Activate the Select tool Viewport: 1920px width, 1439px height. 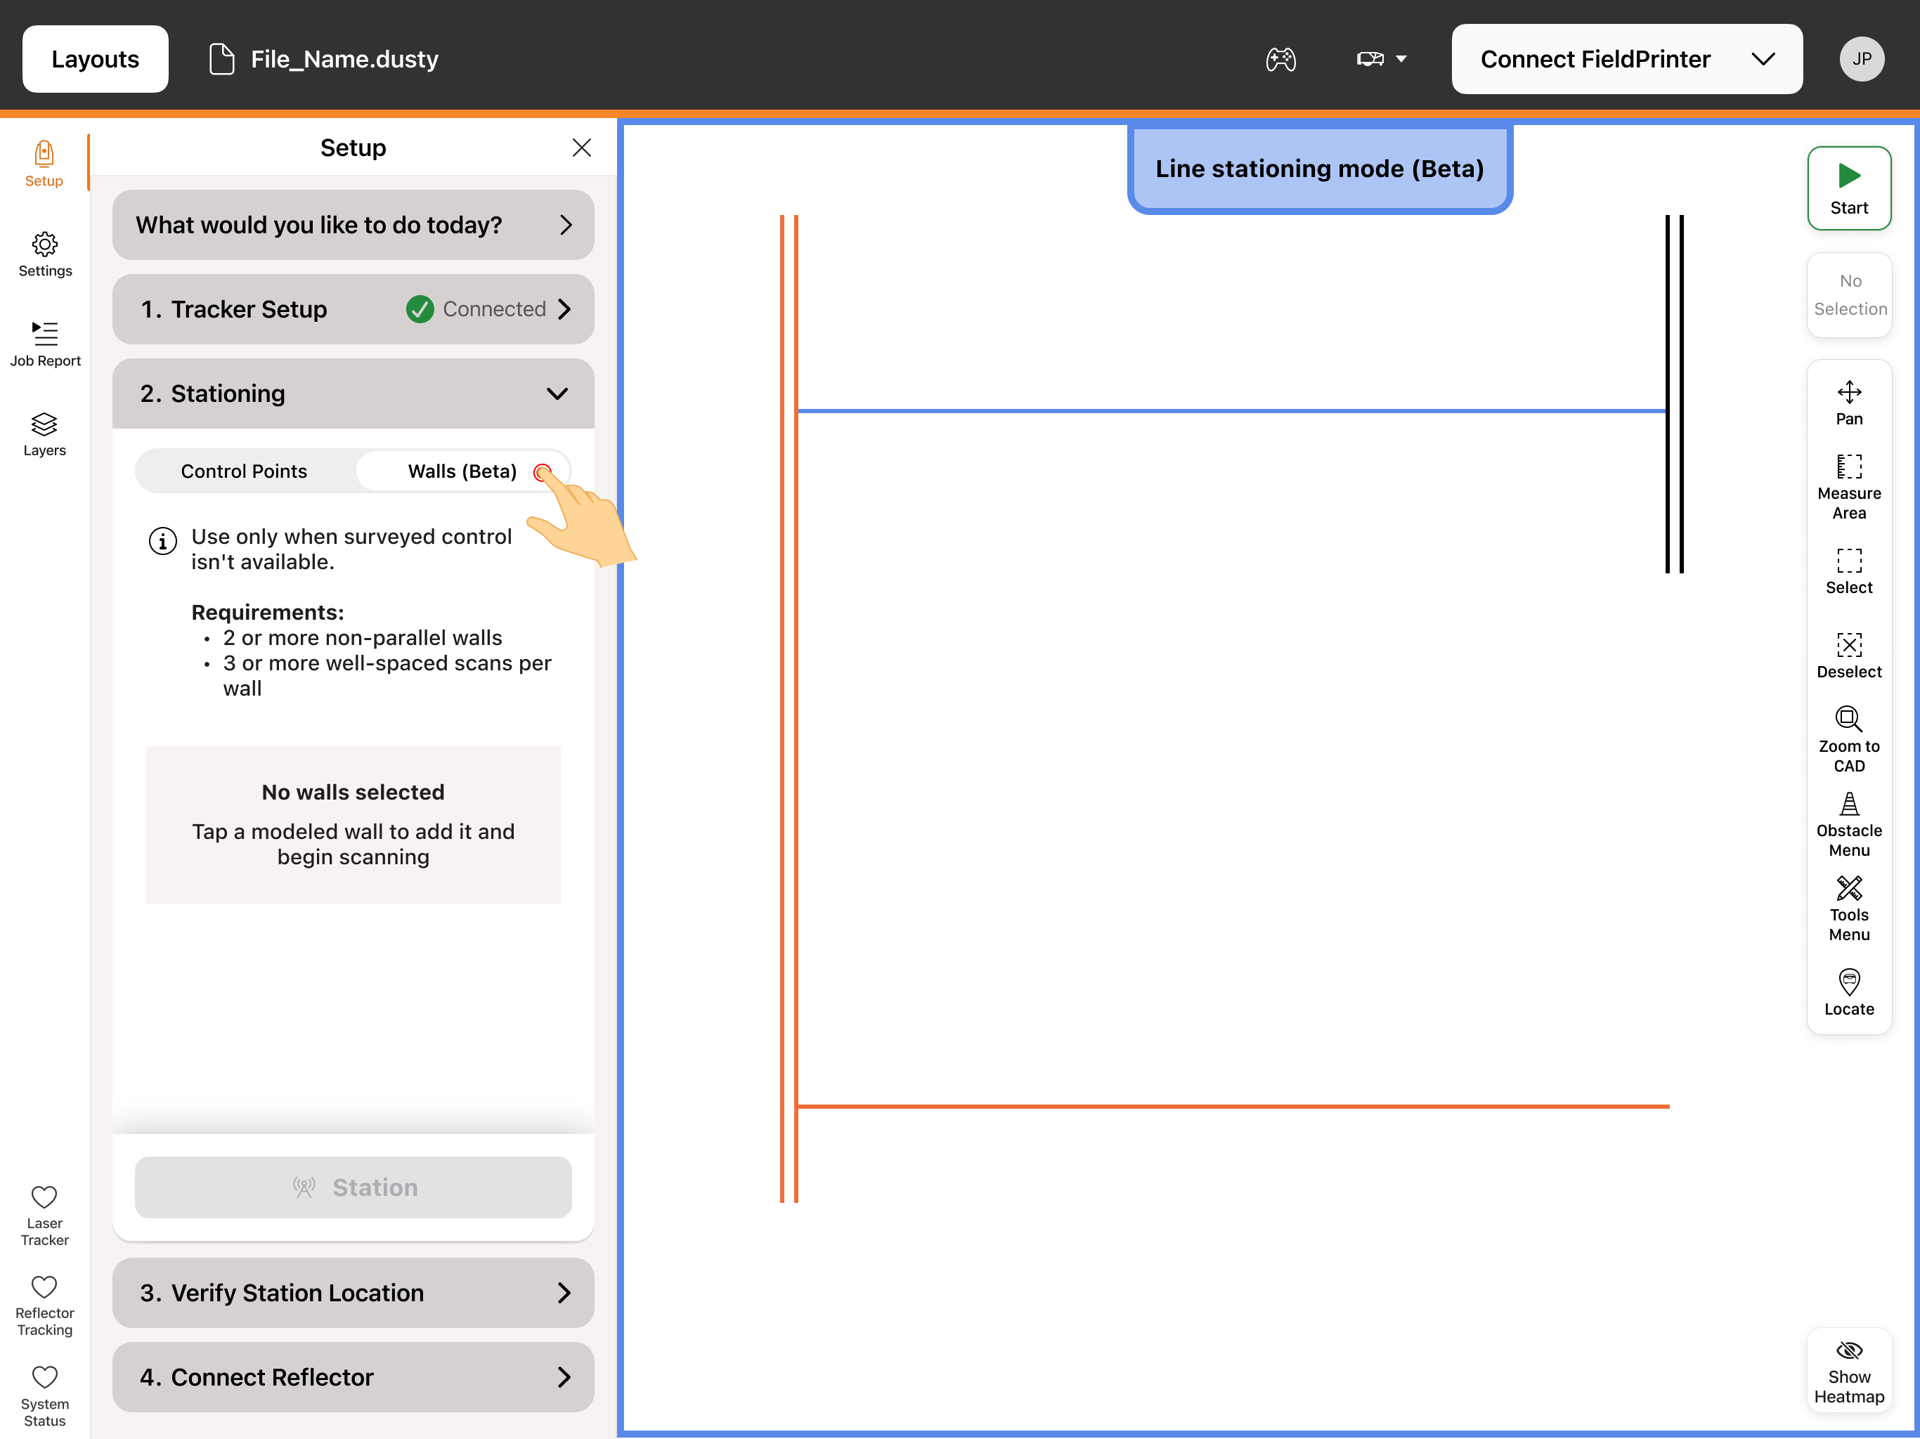click(x=1849, y=571)
